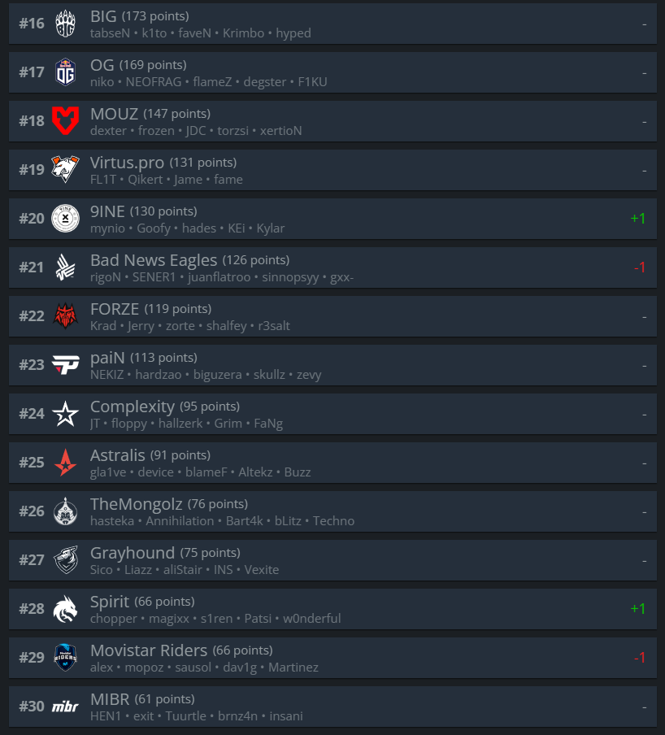Image resolution: width=665 pixels, height=735 pixels.
Task: Open the Bad News Eagles logo
Action: [65, 267]
